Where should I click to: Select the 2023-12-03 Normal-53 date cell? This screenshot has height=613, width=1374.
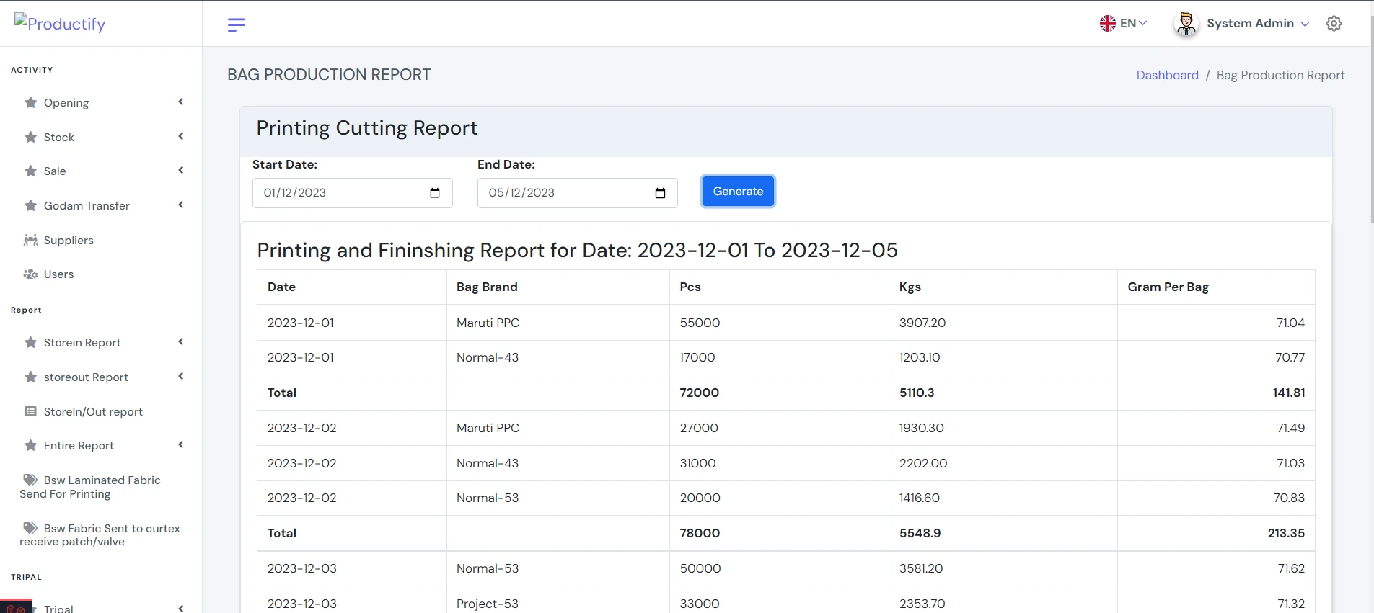point(352,568)
